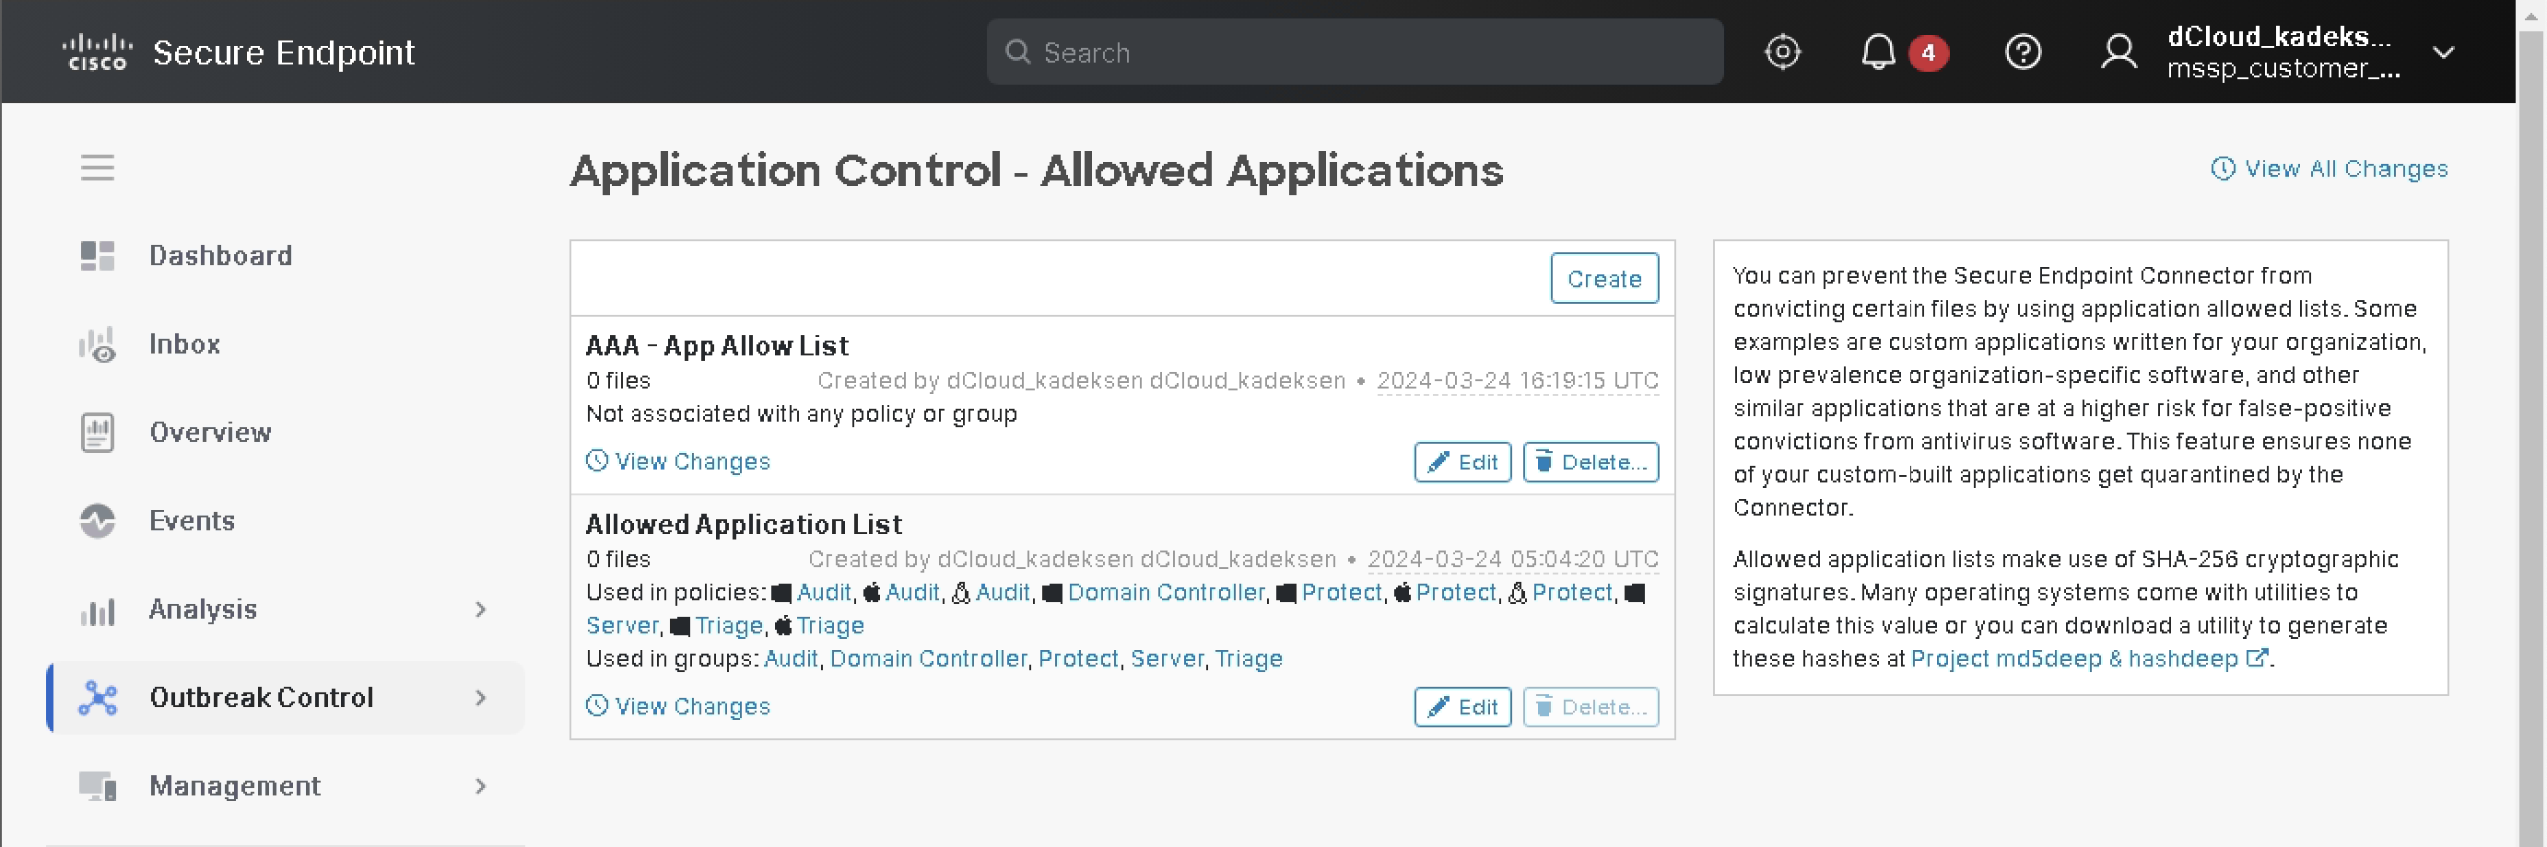Screen dimensions: 2547x847
Task: Click the notifications bell icon
Action: [1878, 52]
